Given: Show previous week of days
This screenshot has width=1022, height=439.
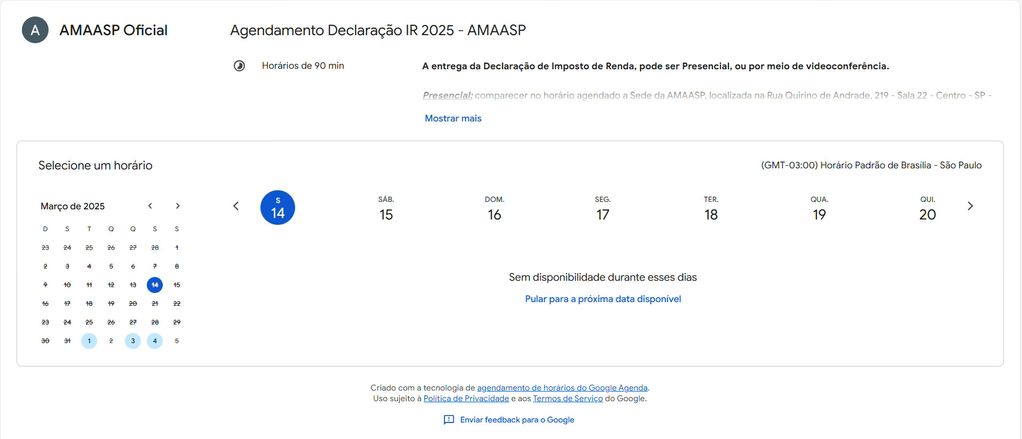Looking at the screenshot, I should pyautogui.click(x=236, y=206).
